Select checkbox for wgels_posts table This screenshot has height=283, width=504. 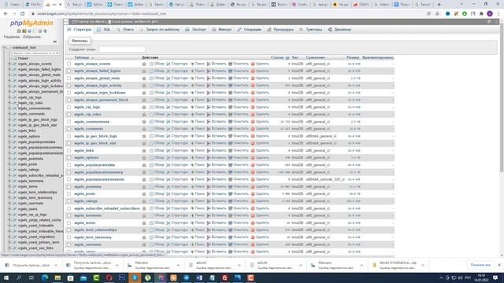pyautogui.click(x=69, y=194)
